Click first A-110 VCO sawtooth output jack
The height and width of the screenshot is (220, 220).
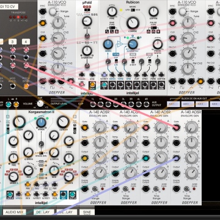click(x=43, y=81)
